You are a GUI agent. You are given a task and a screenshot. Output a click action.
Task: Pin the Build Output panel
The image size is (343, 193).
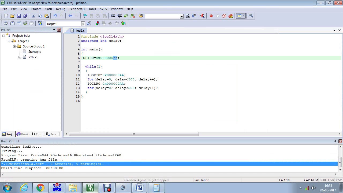pyautogui.click(x=335, y=141)
